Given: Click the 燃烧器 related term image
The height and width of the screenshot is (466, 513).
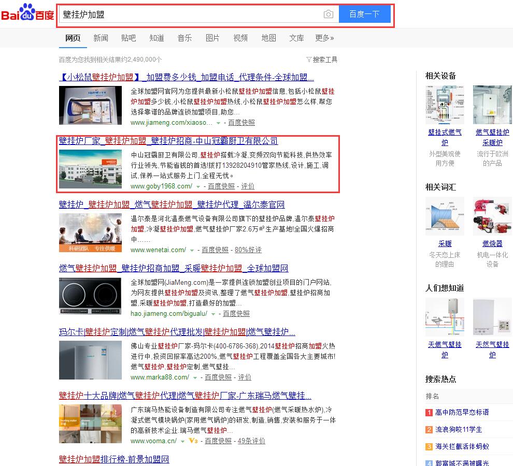Looking at the screenshot, I should coord(492,216).
